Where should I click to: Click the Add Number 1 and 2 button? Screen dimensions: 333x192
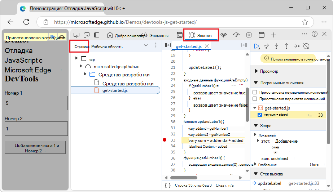click(x=35, y=147)
